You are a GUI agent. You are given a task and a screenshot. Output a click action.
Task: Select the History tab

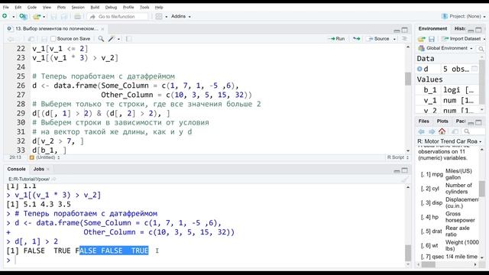[x=460, y=29]
